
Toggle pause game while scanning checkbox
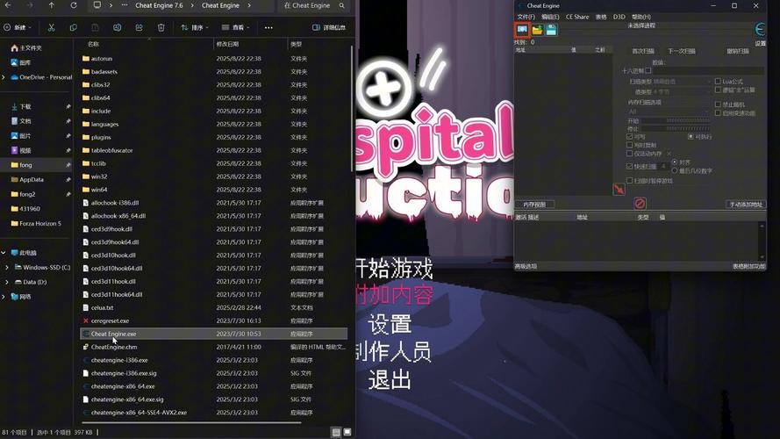[x=629, y=181]
